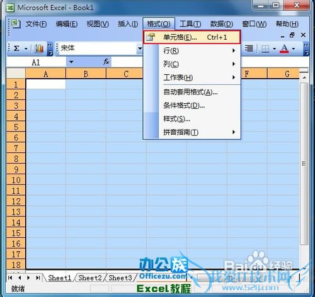Select row 5 header
This screenshot has width=315, height=297.
16,126
